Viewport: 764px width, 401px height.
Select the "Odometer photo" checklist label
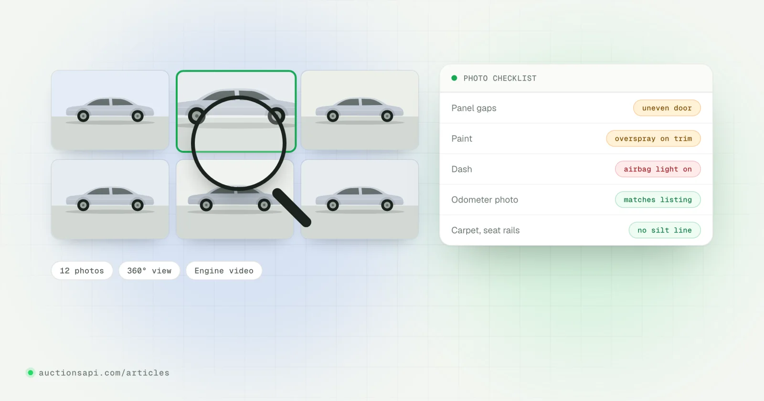[x=485, y=200]
